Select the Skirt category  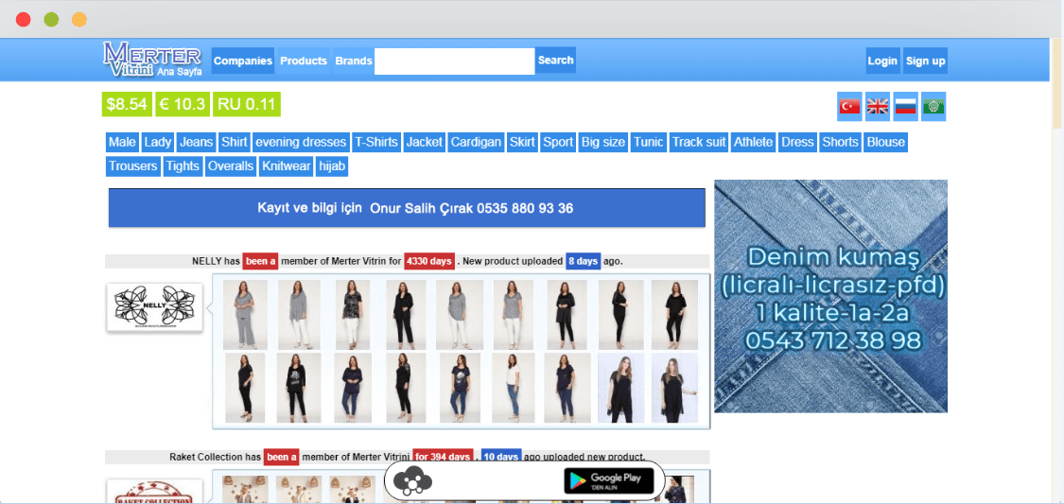[522, 143]
